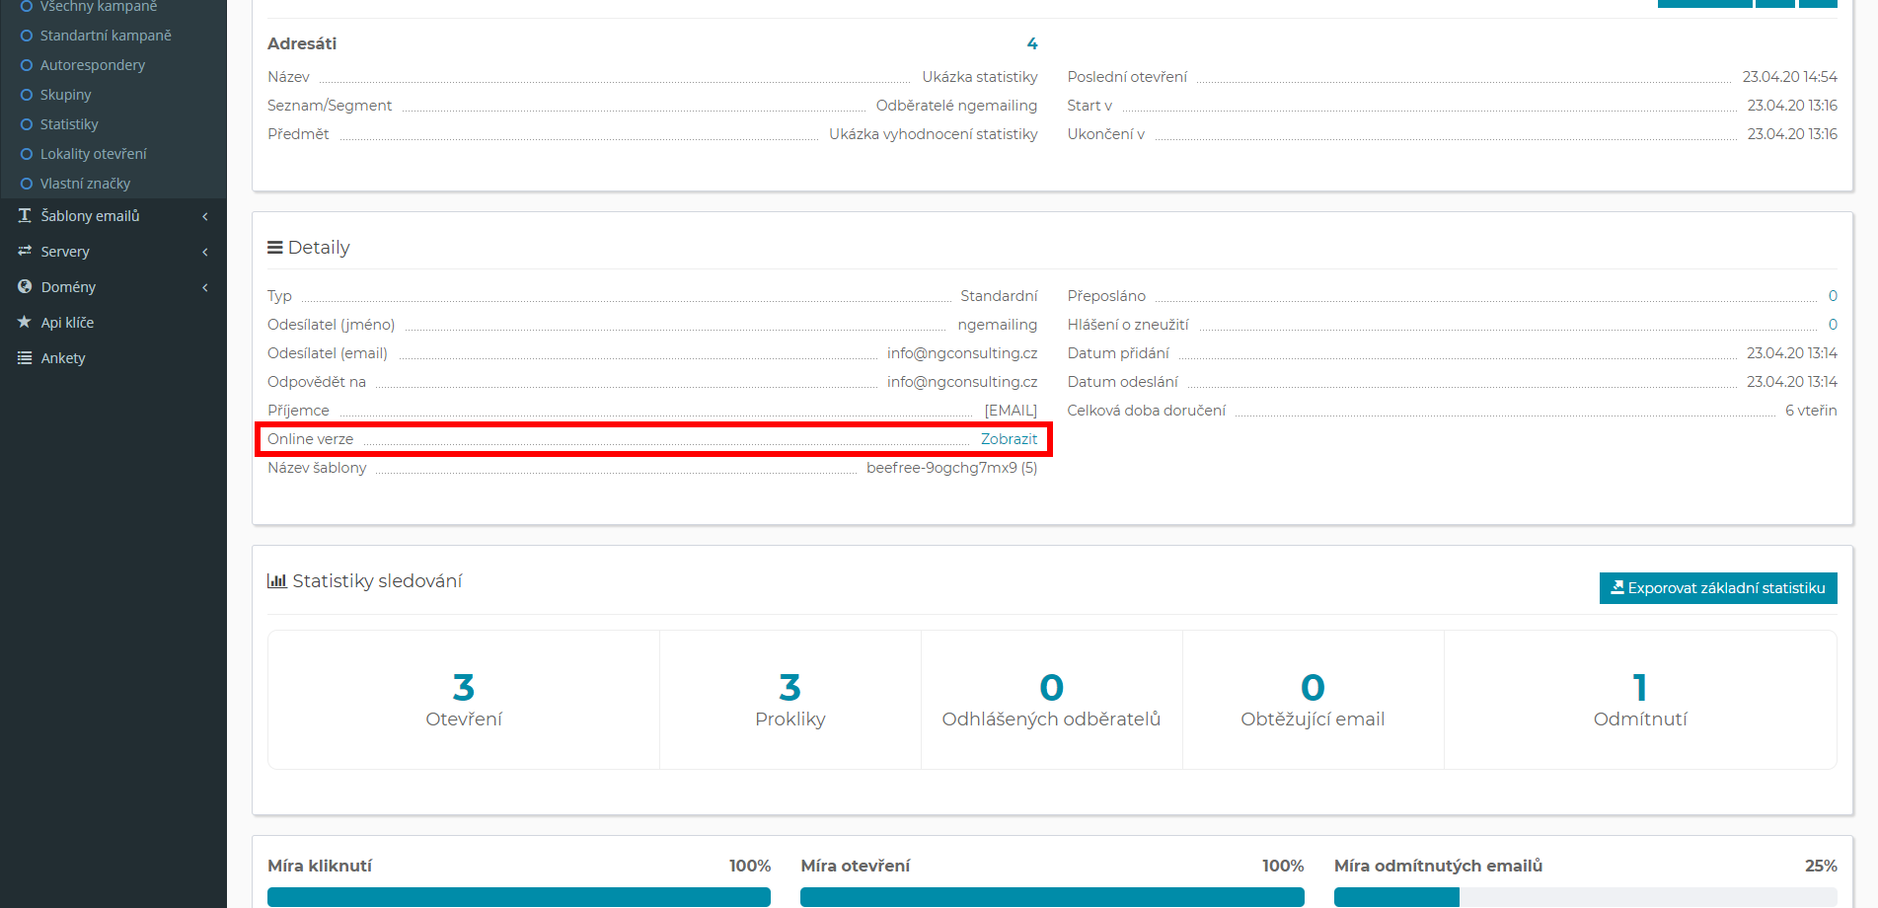Viewport: 1878px width, 908px height.
Task: Expand the Domény submenu chevron
Action: point(205,287)
